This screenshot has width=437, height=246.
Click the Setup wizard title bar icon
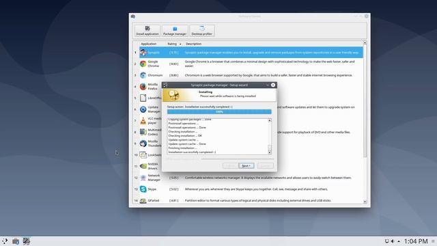tap(165, 85)
